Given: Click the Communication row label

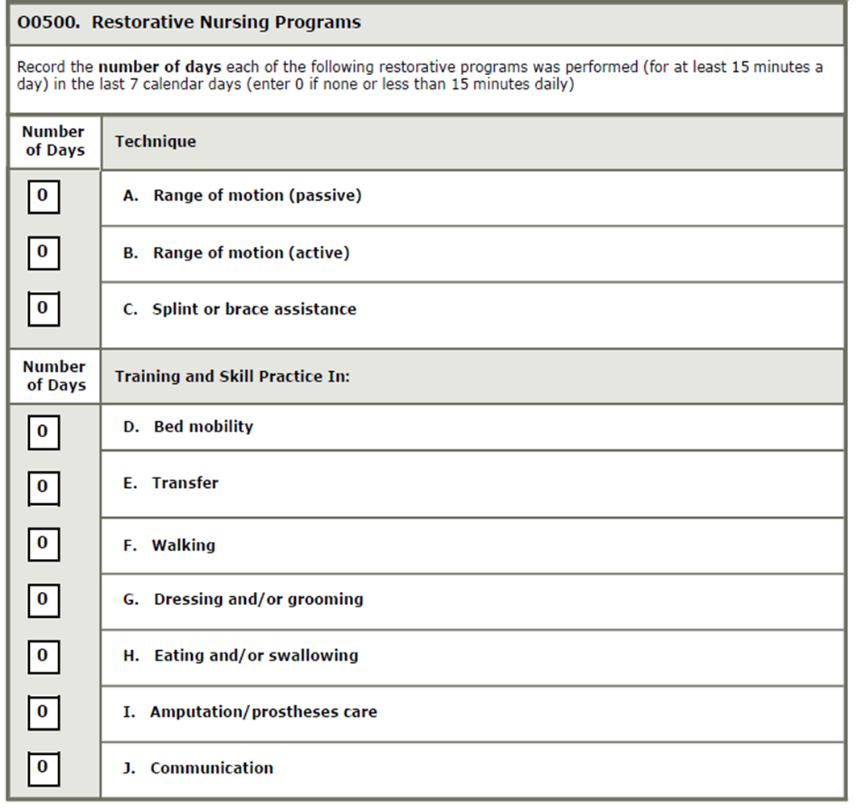Looking at the screenshot, I should (211, 768).
